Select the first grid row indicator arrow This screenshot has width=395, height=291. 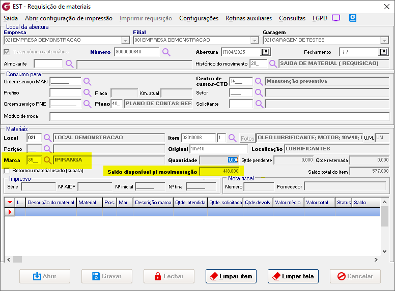pos(10,212)
